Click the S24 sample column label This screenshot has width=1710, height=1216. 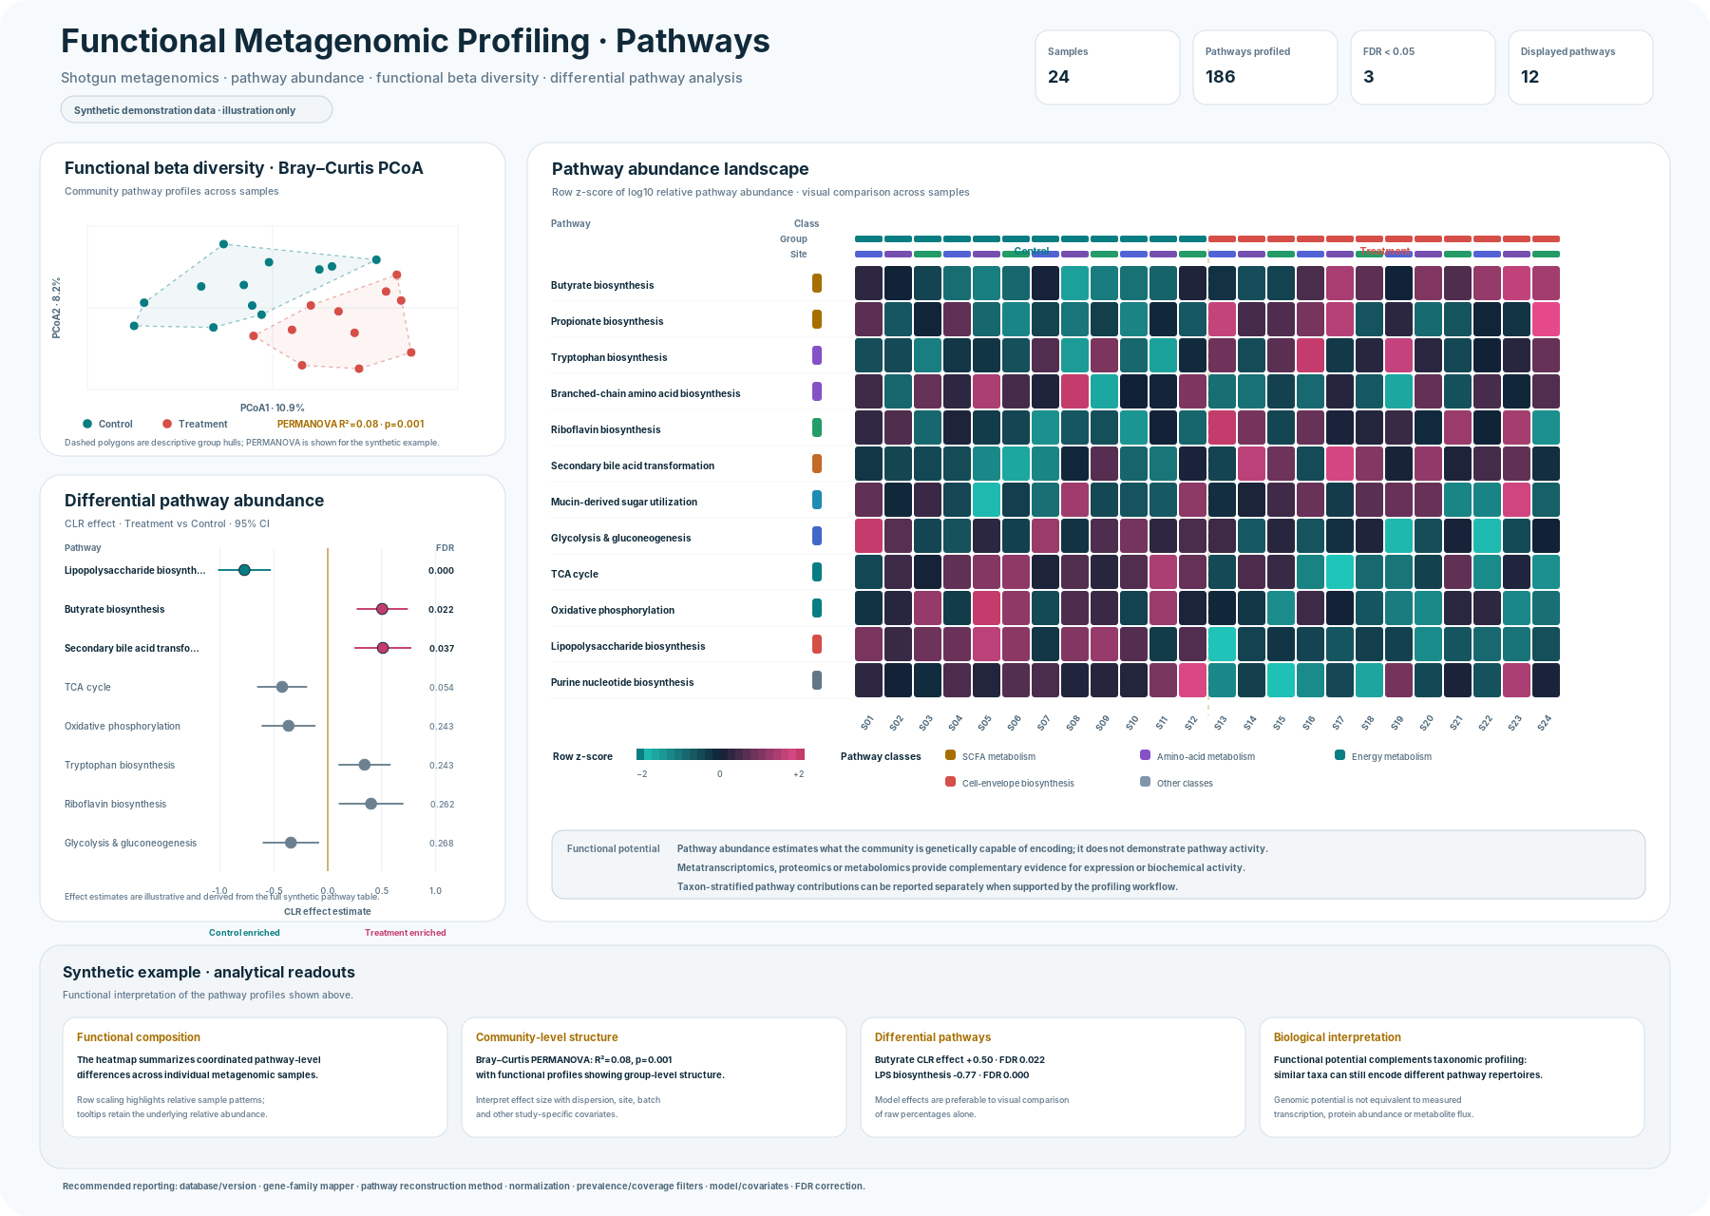point(1545,723)
